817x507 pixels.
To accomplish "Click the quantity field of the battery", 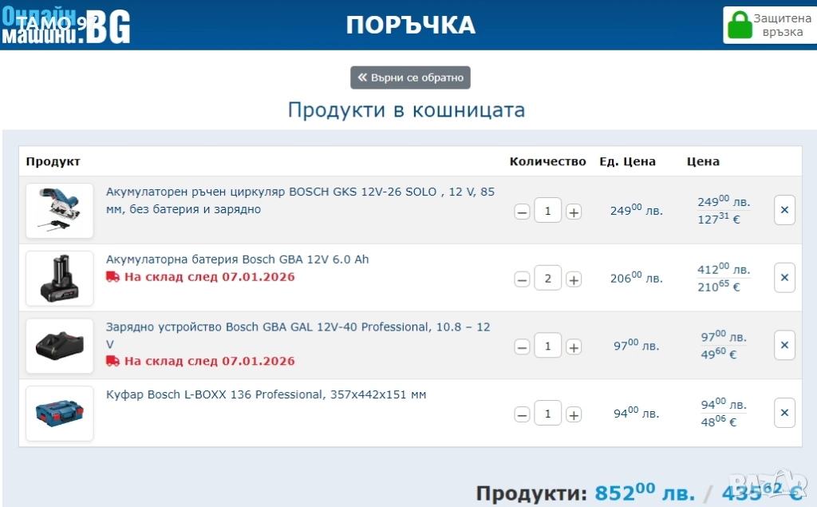I will [x=547, y=278].
